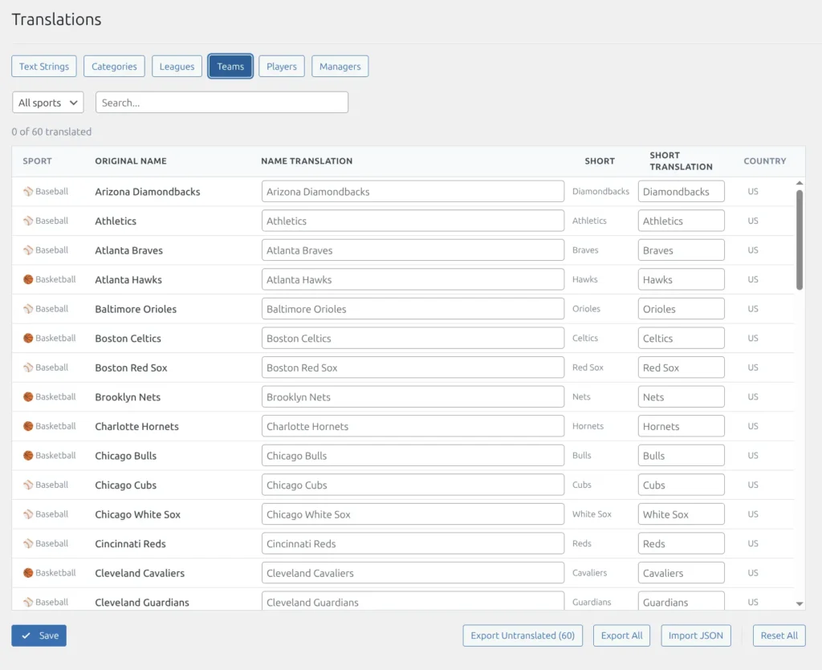The height and width of the screenshot is (670, 822).
Task: Click the baseball icon beside Cleveland Guardians
Action: (x=28, y=603)
